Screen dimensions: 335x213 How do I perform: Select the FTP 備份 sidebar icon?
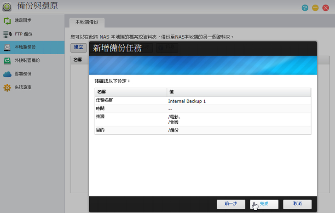7,34
